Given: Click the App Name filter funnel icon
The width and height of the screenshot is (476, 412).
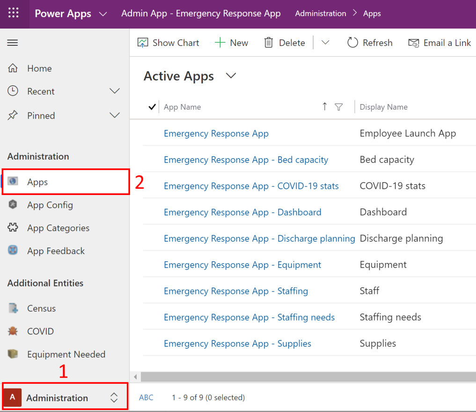Looking at the screenshot, I should point(339,107).
